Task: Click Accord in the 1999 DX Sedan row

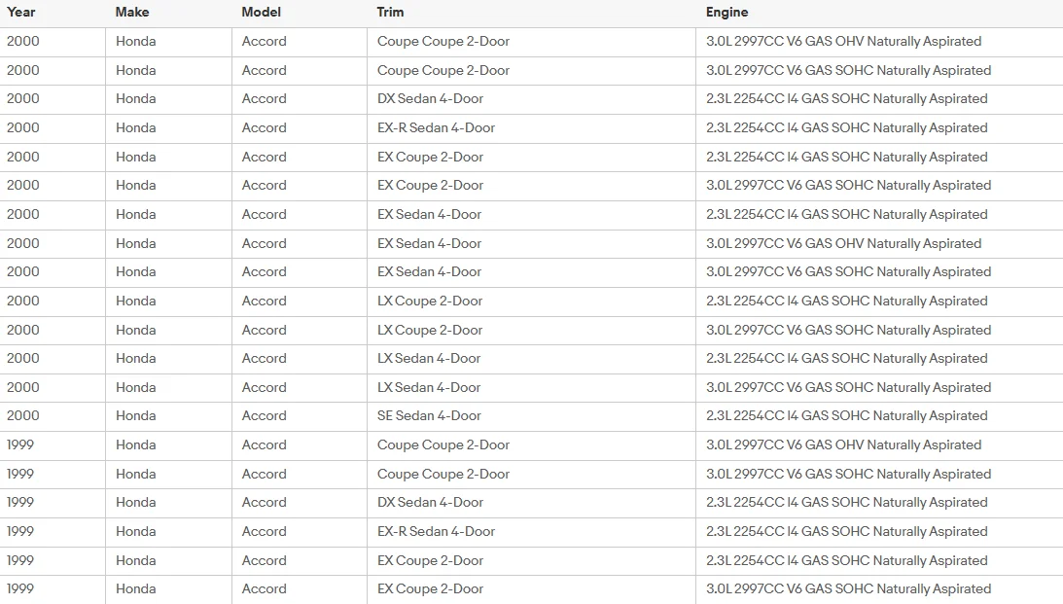Action: (264, 503)
